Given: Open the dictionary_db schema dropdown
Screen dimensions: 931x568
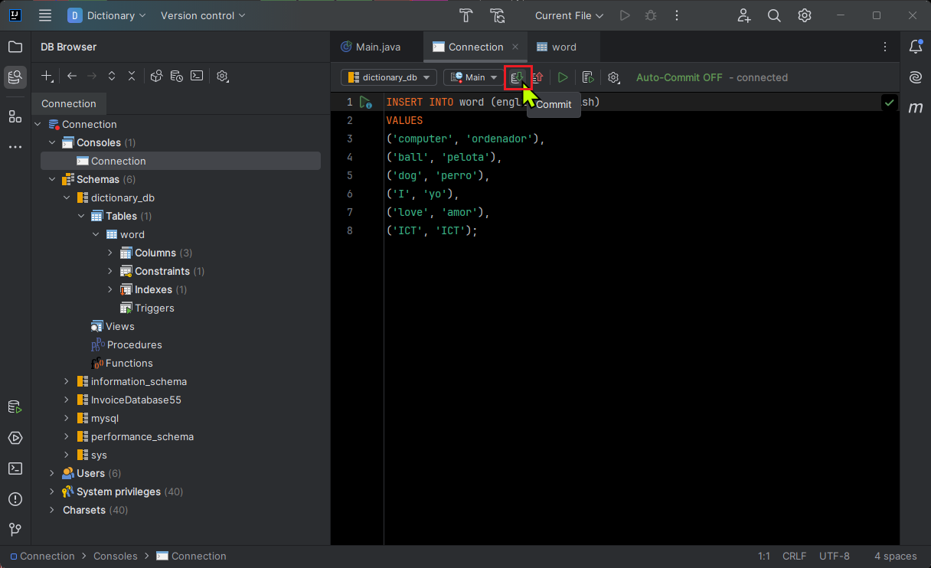Looking at the screenshot, I should coord(388,77).
